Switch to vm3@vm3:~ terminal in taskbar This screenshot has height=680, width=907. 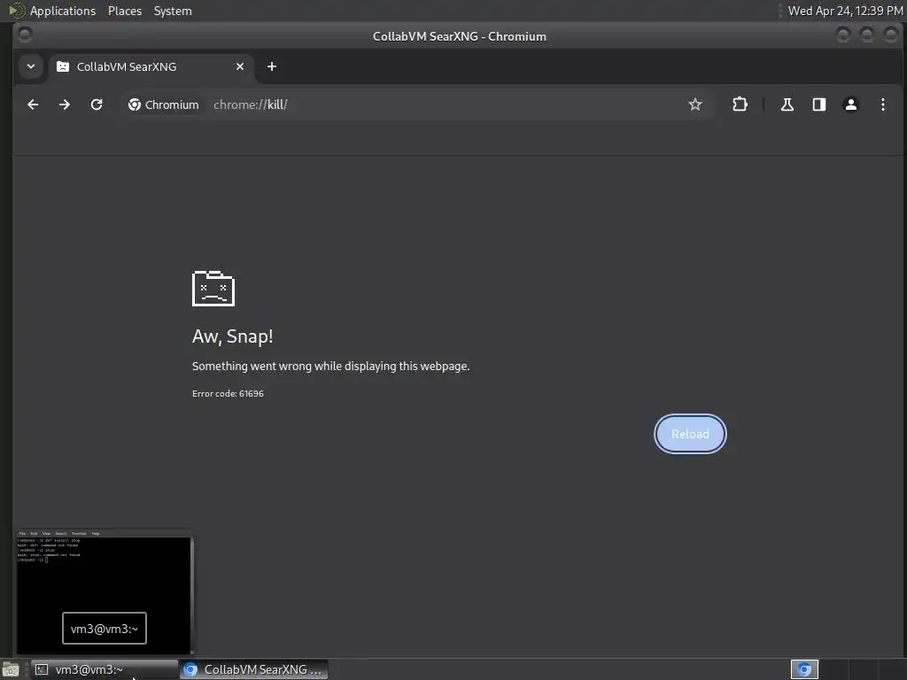click(x=105, y=669)
